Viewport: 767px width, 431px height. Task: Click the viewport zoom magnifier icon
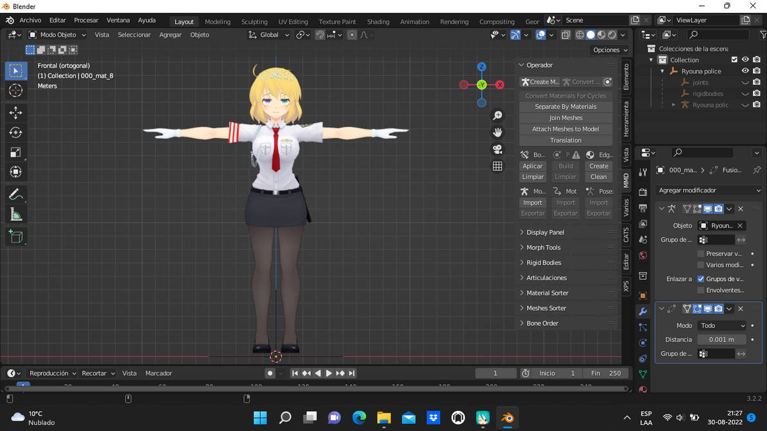click(497, 115)
